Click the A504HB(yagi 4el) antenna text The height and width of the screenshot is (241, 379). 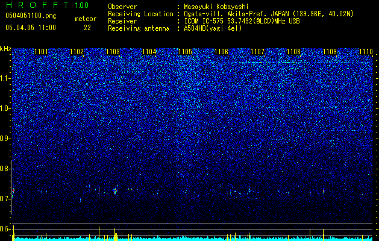[213, 28]
